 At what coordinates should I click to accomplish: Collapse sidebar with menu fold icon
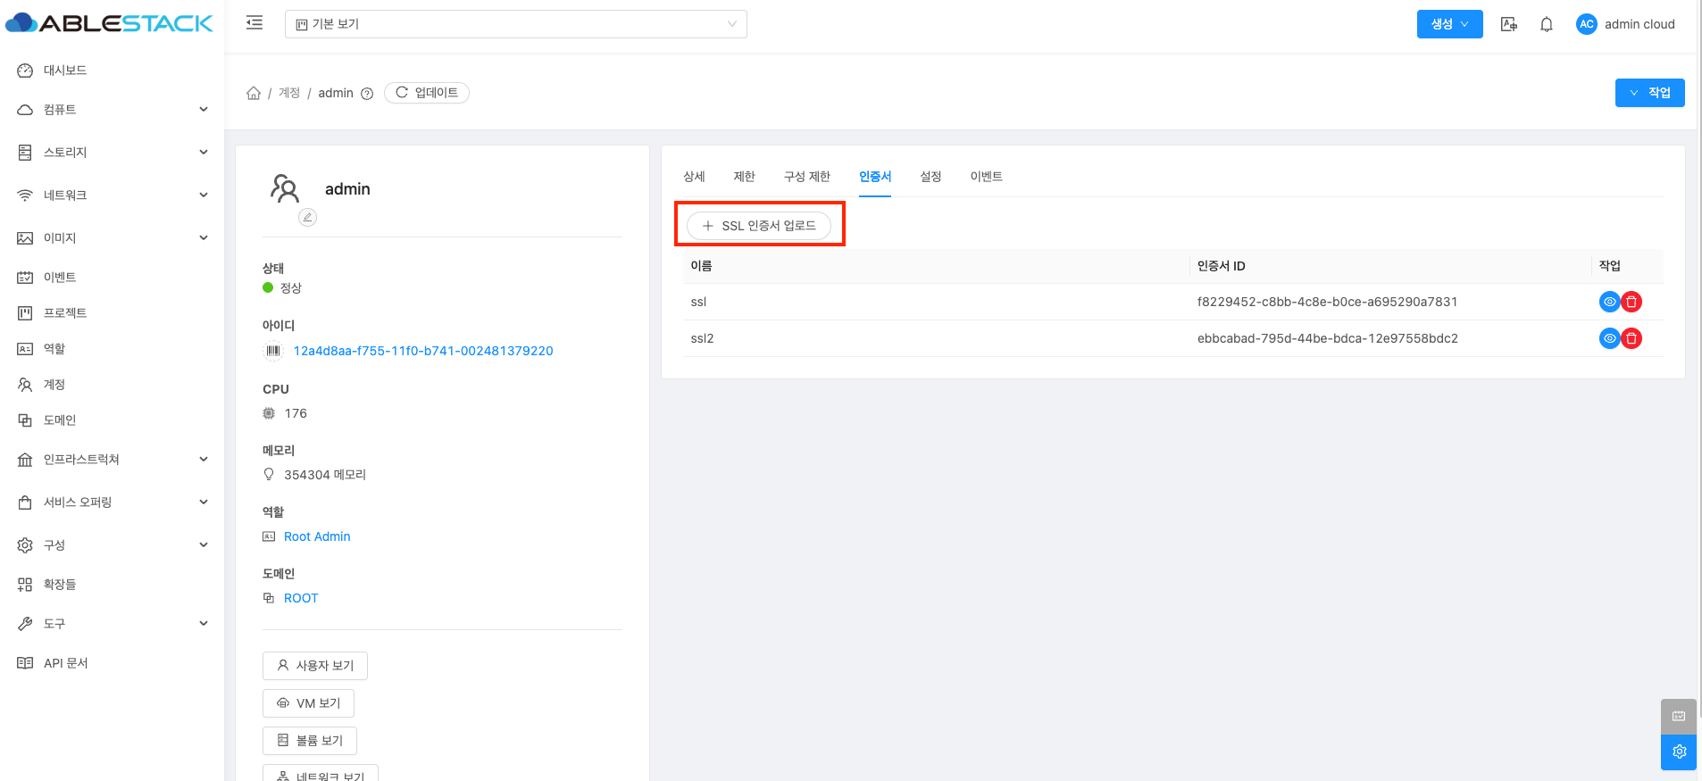pyautogui.click(x=254, y=23)
